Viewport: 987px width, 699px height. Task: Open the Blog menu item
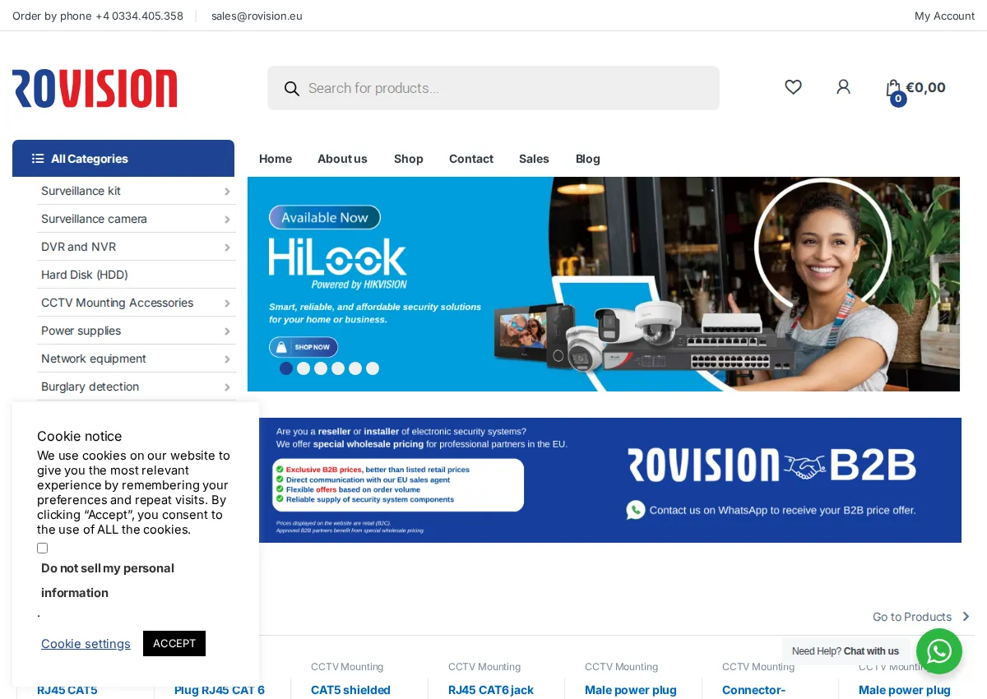click(x=588, y=159)
